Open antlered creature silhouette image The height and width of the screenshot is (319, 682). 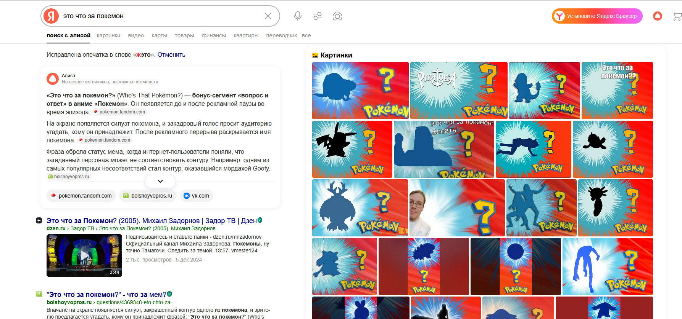click(360, 208)
